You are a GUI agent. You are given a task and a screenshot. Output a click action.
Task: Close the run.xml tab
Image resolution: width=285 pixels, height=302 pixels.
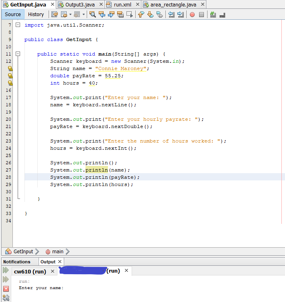pos(138,4)
